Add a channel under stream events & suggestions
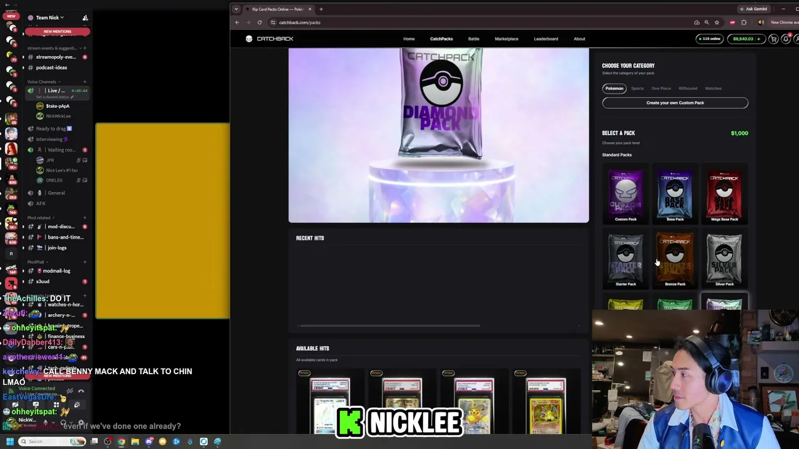 coord(84,48)
